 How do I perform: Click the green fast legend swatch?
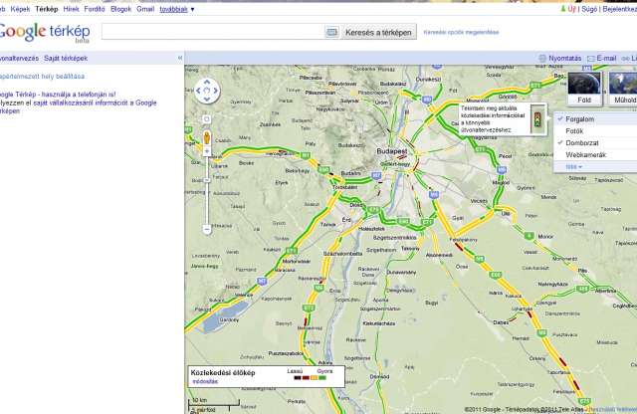click(322, 378)
